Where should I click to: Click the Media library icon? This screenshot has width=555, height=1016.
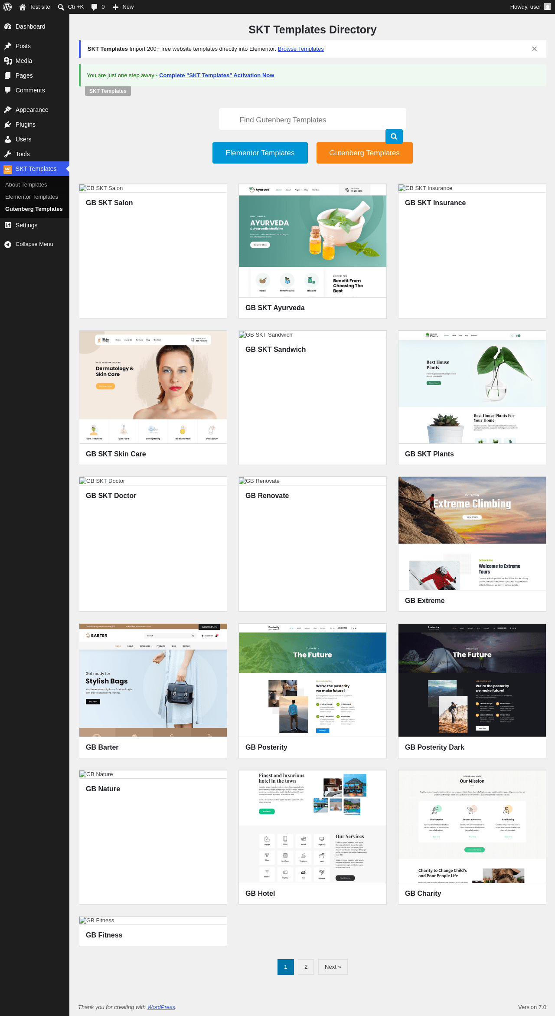8,61
